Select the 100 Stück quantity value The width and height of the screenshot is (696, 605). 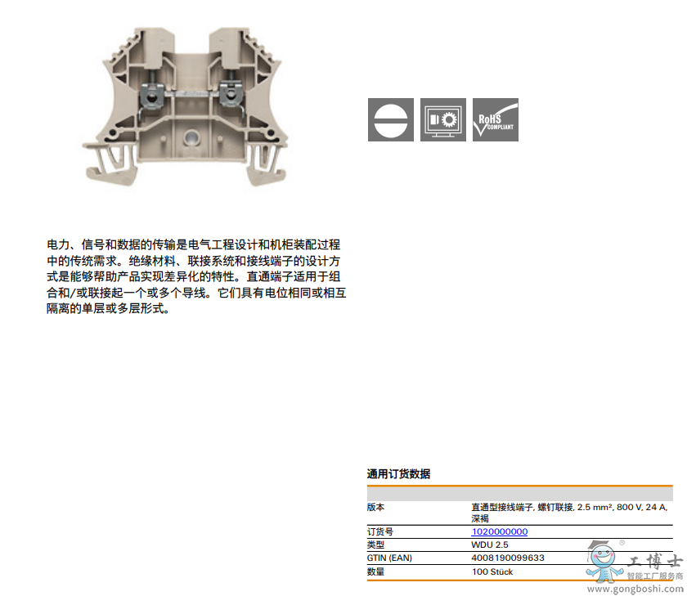point(492,571)
